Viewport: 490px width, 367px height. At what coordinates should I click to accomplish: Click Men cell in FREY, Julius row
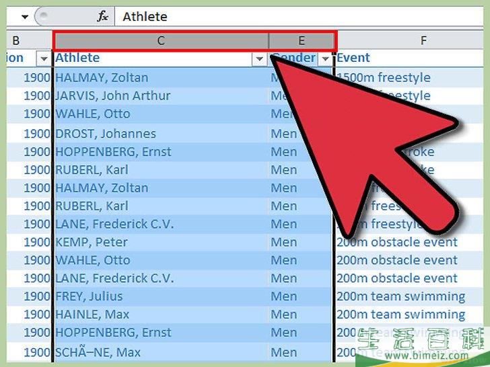[x=300, y=296]
